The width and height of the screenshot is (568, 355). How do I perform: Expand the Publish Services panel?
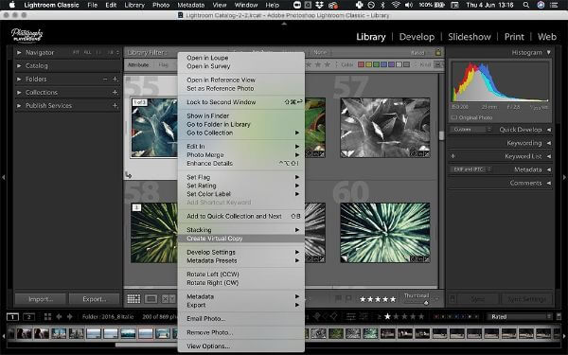(19, 106)
